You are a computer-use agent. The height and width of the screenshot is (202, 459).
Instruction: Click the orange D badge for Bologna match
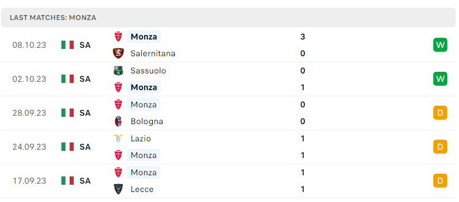[x=440, y=112]
